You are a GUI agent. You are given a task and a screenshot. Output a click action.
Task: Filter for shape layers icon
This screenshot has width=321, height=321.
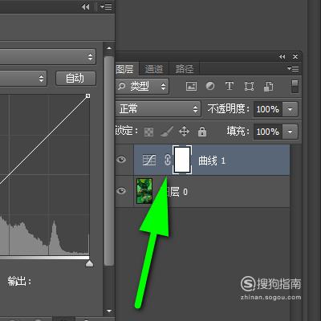249,86
